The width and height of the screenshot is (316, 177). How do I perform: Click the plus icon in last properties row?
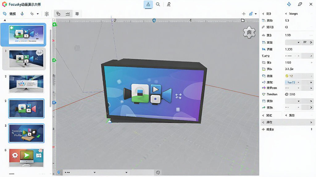click(x=263, y=129)
